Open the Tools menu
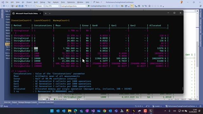Screen dimensions: 203x114 click(x=63, y=2)
